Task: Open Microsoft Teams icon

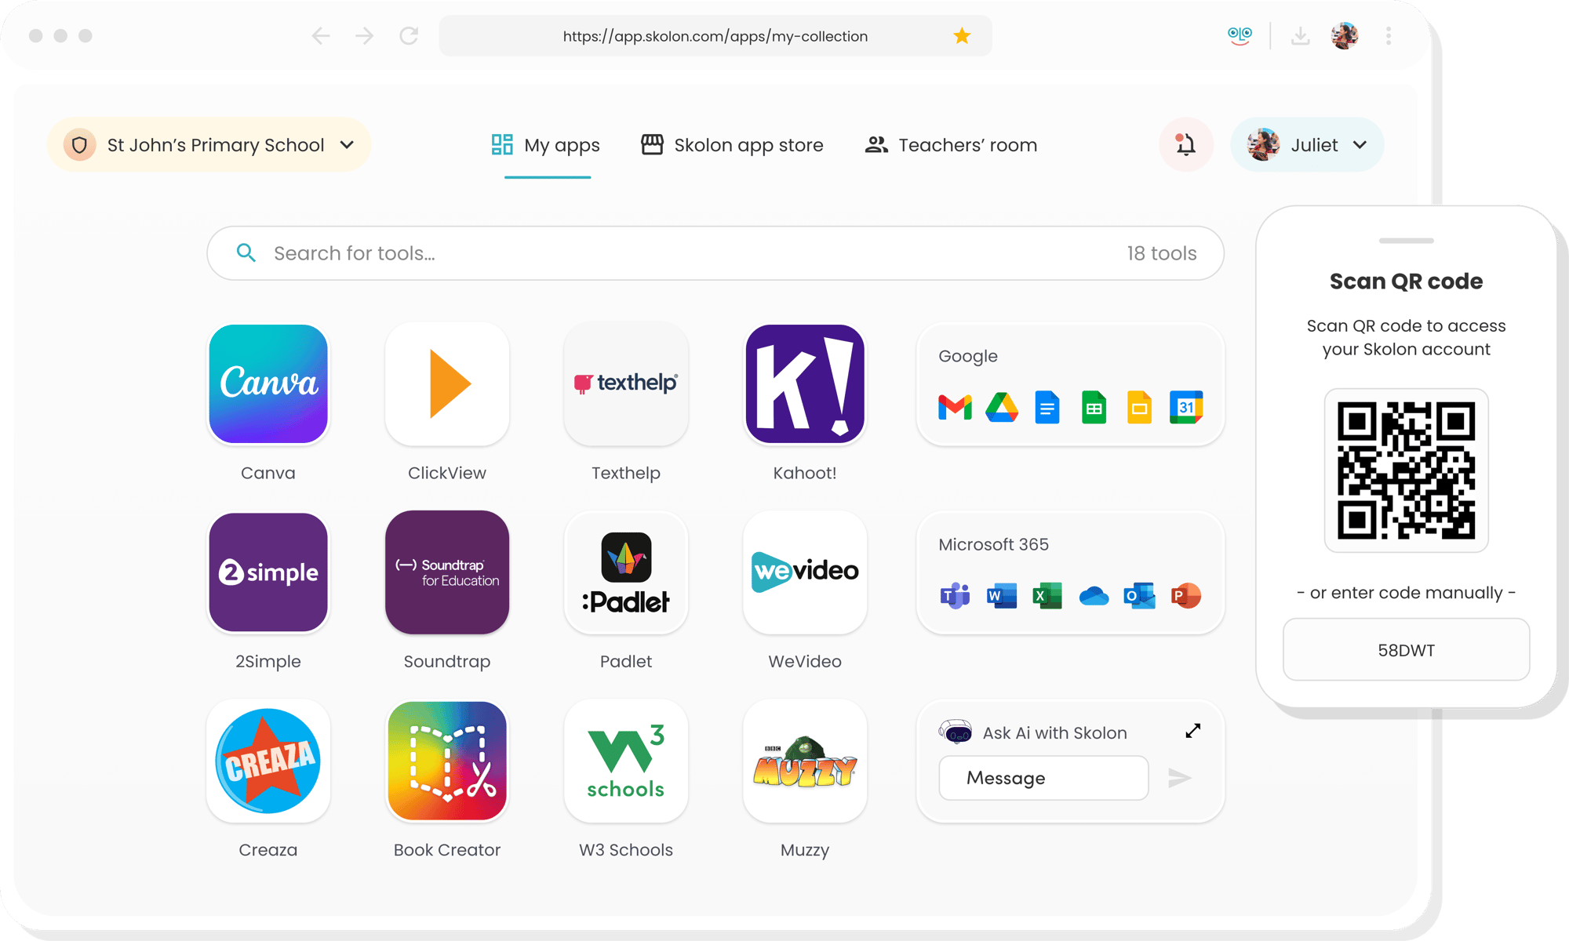Action: click(955, 596)
